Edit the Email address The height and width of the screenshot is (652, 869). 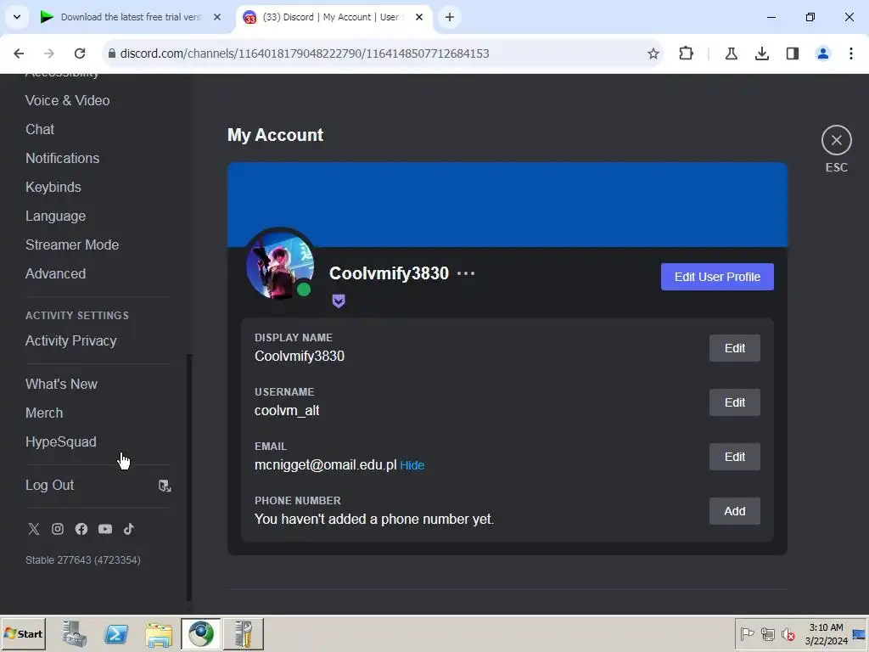pyautogui.click(x=735, y=457)
